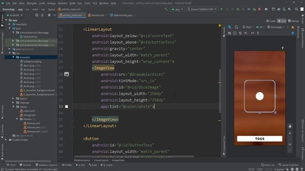The height and width of the screenshot is (171, 305).
Task: Click the editor horizontal scrollbar
Action: (134, 156)
